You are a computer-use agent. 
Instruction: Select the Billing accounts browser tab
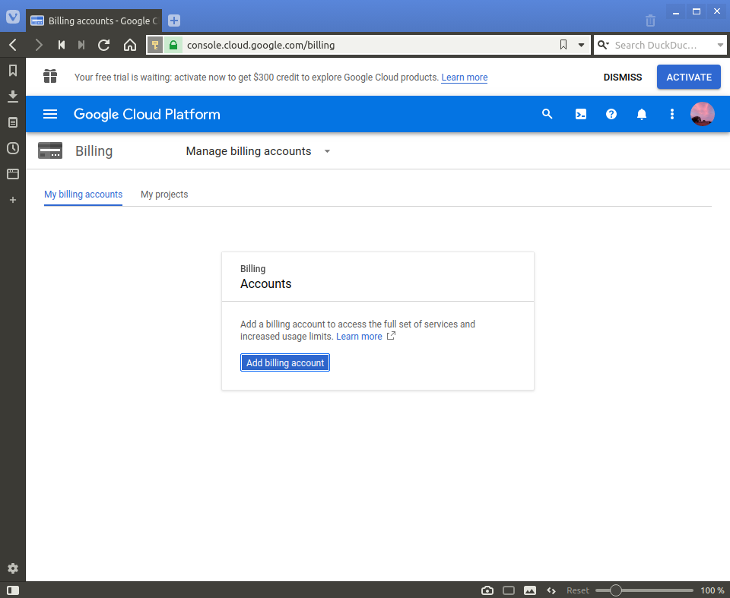(94, 21)
